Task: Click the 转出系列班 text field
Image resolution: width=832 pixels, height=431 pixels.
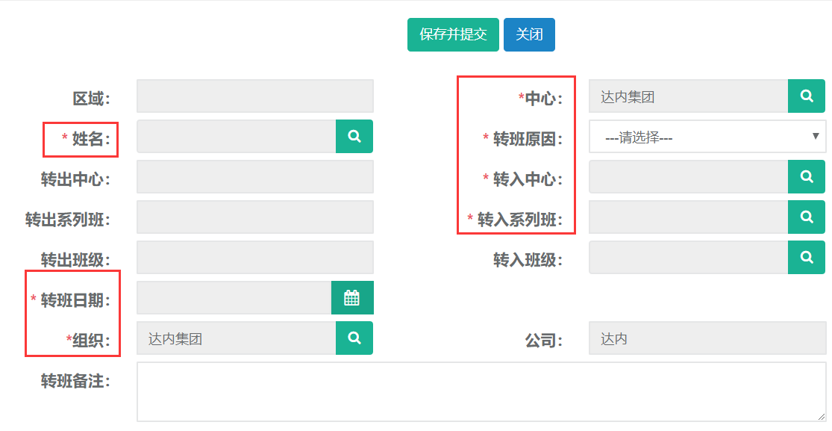Action: coord(254,217)
